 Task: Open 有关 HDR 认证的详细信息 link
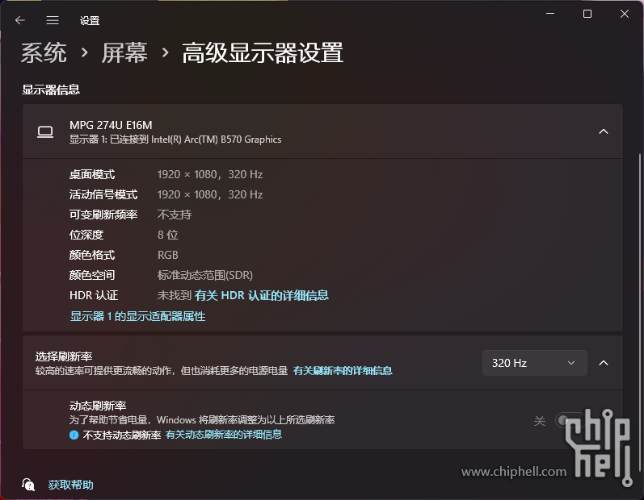coord(262,295)
